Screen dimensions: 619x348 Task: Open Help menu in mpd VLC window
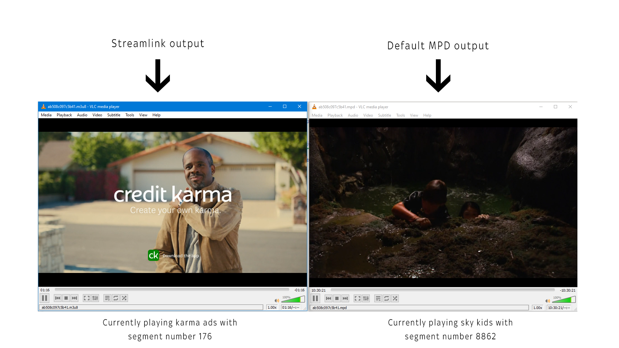click(427, 115)
